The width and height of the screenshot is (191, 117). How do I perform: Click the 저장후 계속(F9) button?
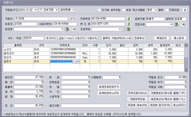tap(137, 105)
